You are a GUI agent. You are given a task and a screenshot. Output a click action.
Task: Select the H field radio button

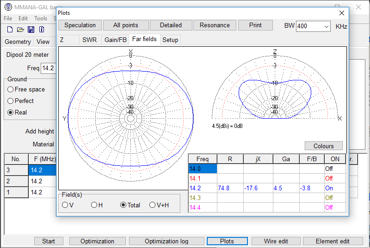coord(94,205)
